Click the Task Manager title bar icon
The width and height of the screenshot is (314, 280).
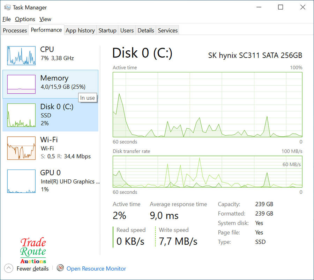pyautogui.click(x=7, y=7)
